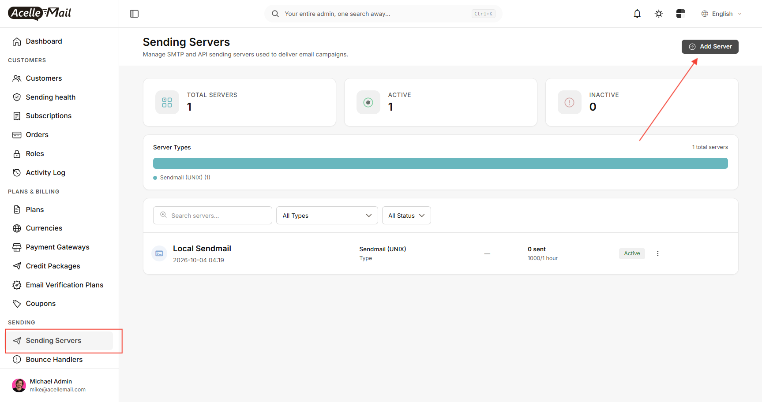Click the Orders card icon
The image size is (762, 402).
pyautogui.click(x=17, y=135)
